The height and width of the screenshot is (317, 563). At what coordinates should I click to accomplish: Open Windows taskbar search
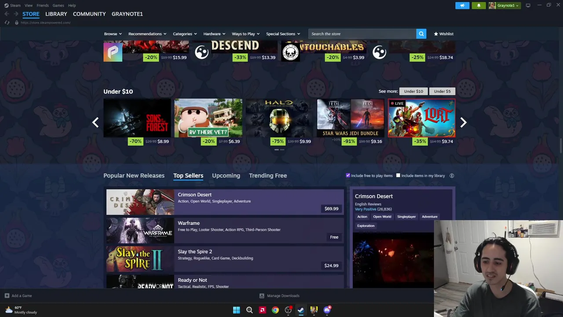(x=249, y=310)
